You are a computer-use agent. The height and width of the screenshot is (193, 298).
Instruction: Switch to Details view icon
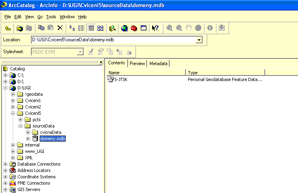(91, 28)
